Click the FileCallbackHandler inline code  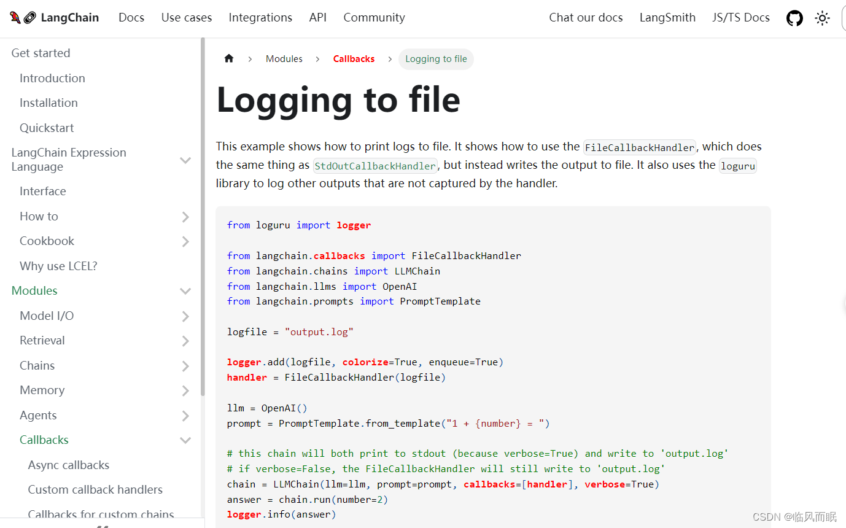(x=640, y=147)
